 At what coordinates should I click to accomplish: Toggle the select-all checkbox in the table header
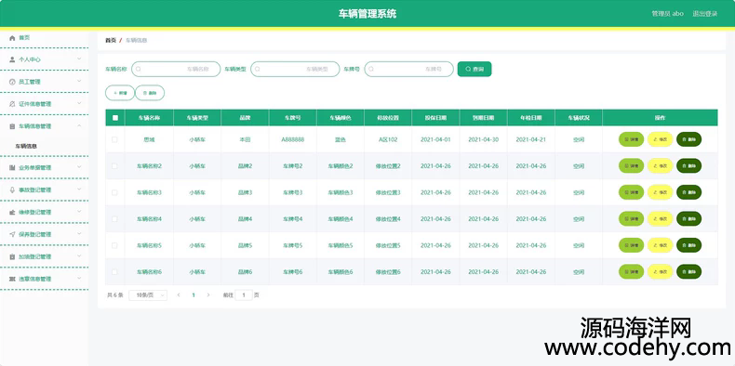point(115,118)
